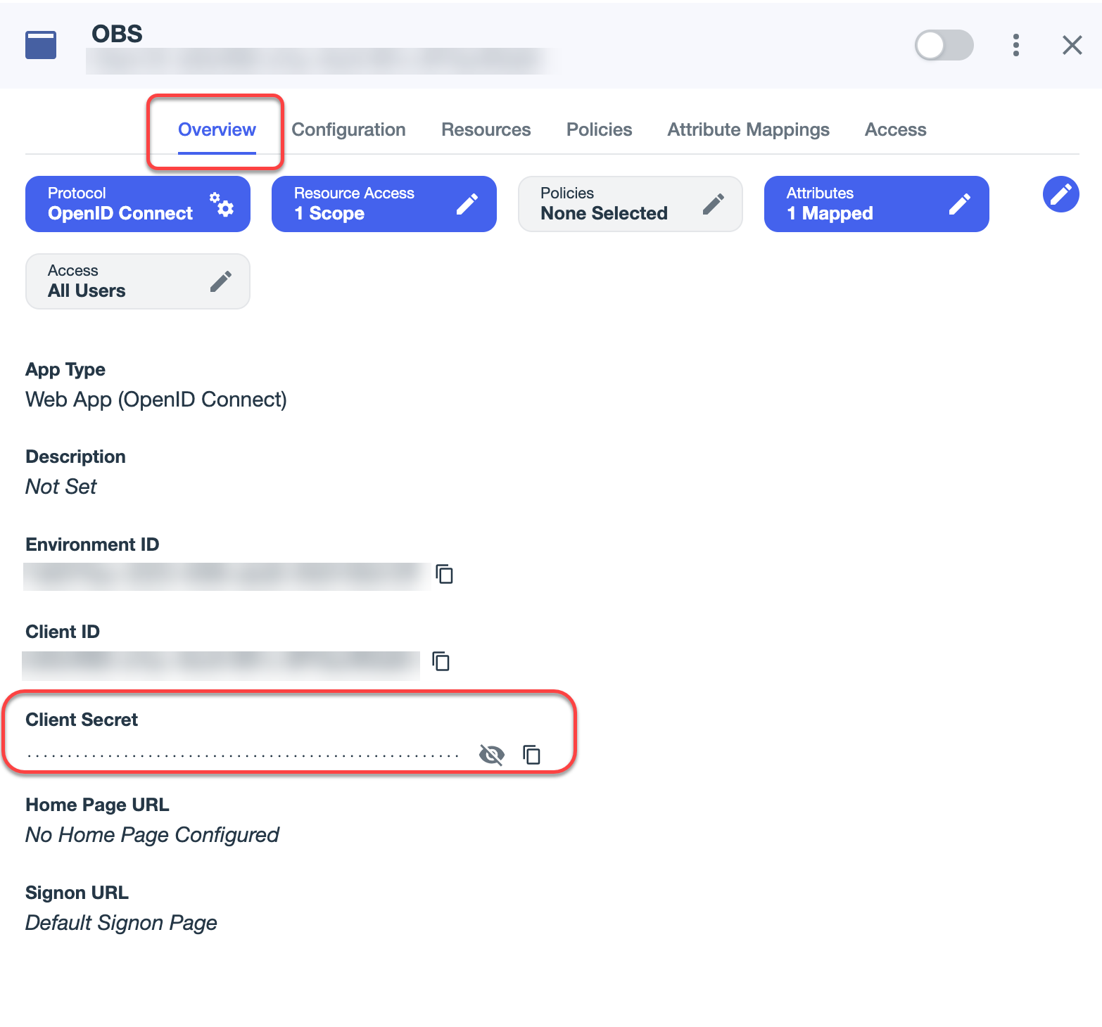The width and height of the screenshot is (1102, 1027).
Task: Switch to the Configuration tab
Action: [348, 129]
